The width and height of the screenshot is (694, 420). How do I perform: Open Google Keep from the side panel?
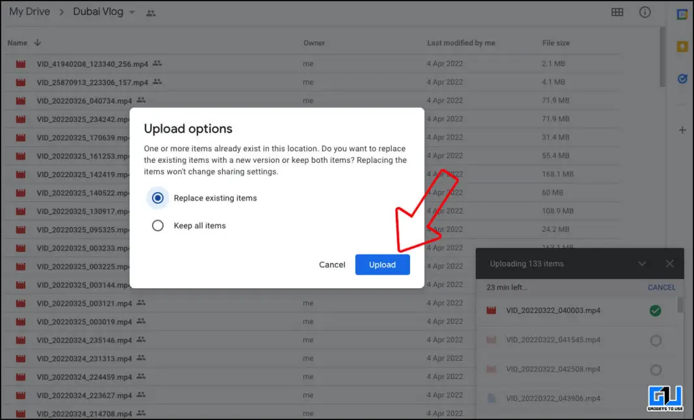pos(682,46)
